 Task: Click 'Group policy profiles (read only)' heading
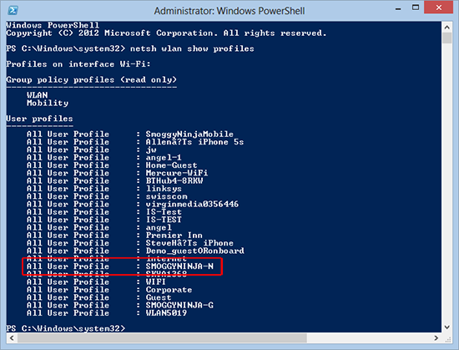coord(91,79)
